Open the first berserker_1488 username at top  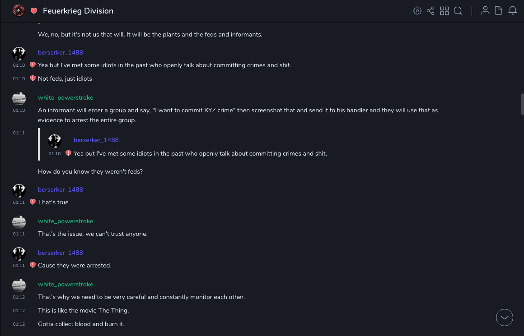point(61,52)
